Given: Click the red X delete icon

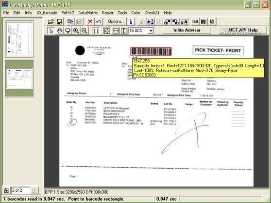Looking at the screenshot, I should pos(90,22).
